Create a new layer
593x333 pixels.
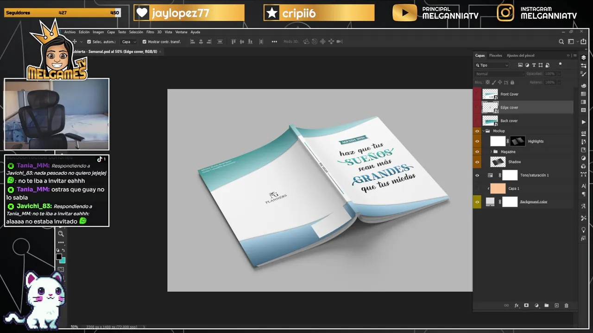(x=556, y=306)
